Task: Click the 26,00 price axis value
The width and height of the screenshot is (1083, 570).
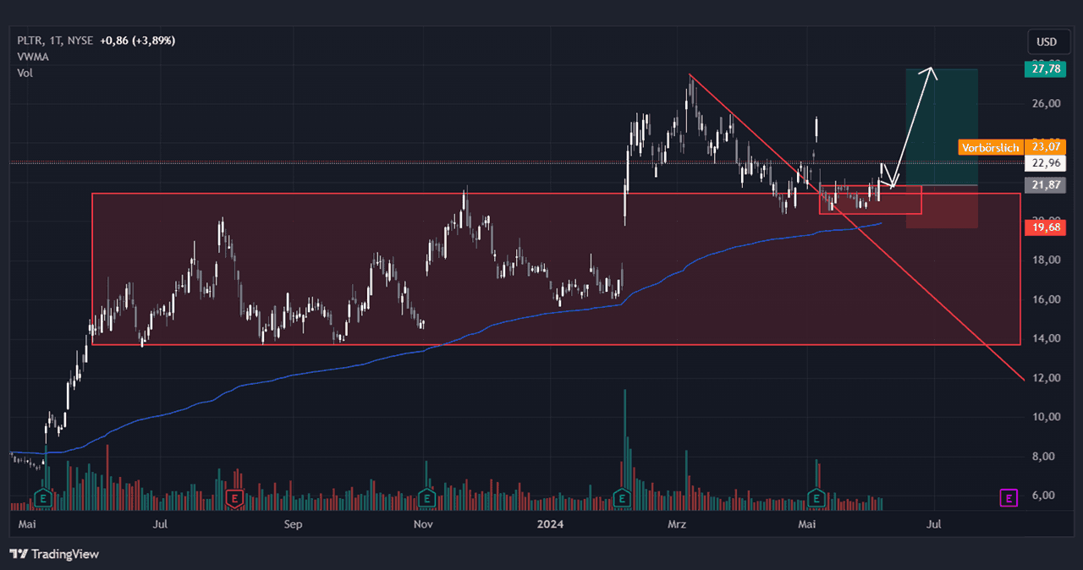Action: tap(1047, 103)
